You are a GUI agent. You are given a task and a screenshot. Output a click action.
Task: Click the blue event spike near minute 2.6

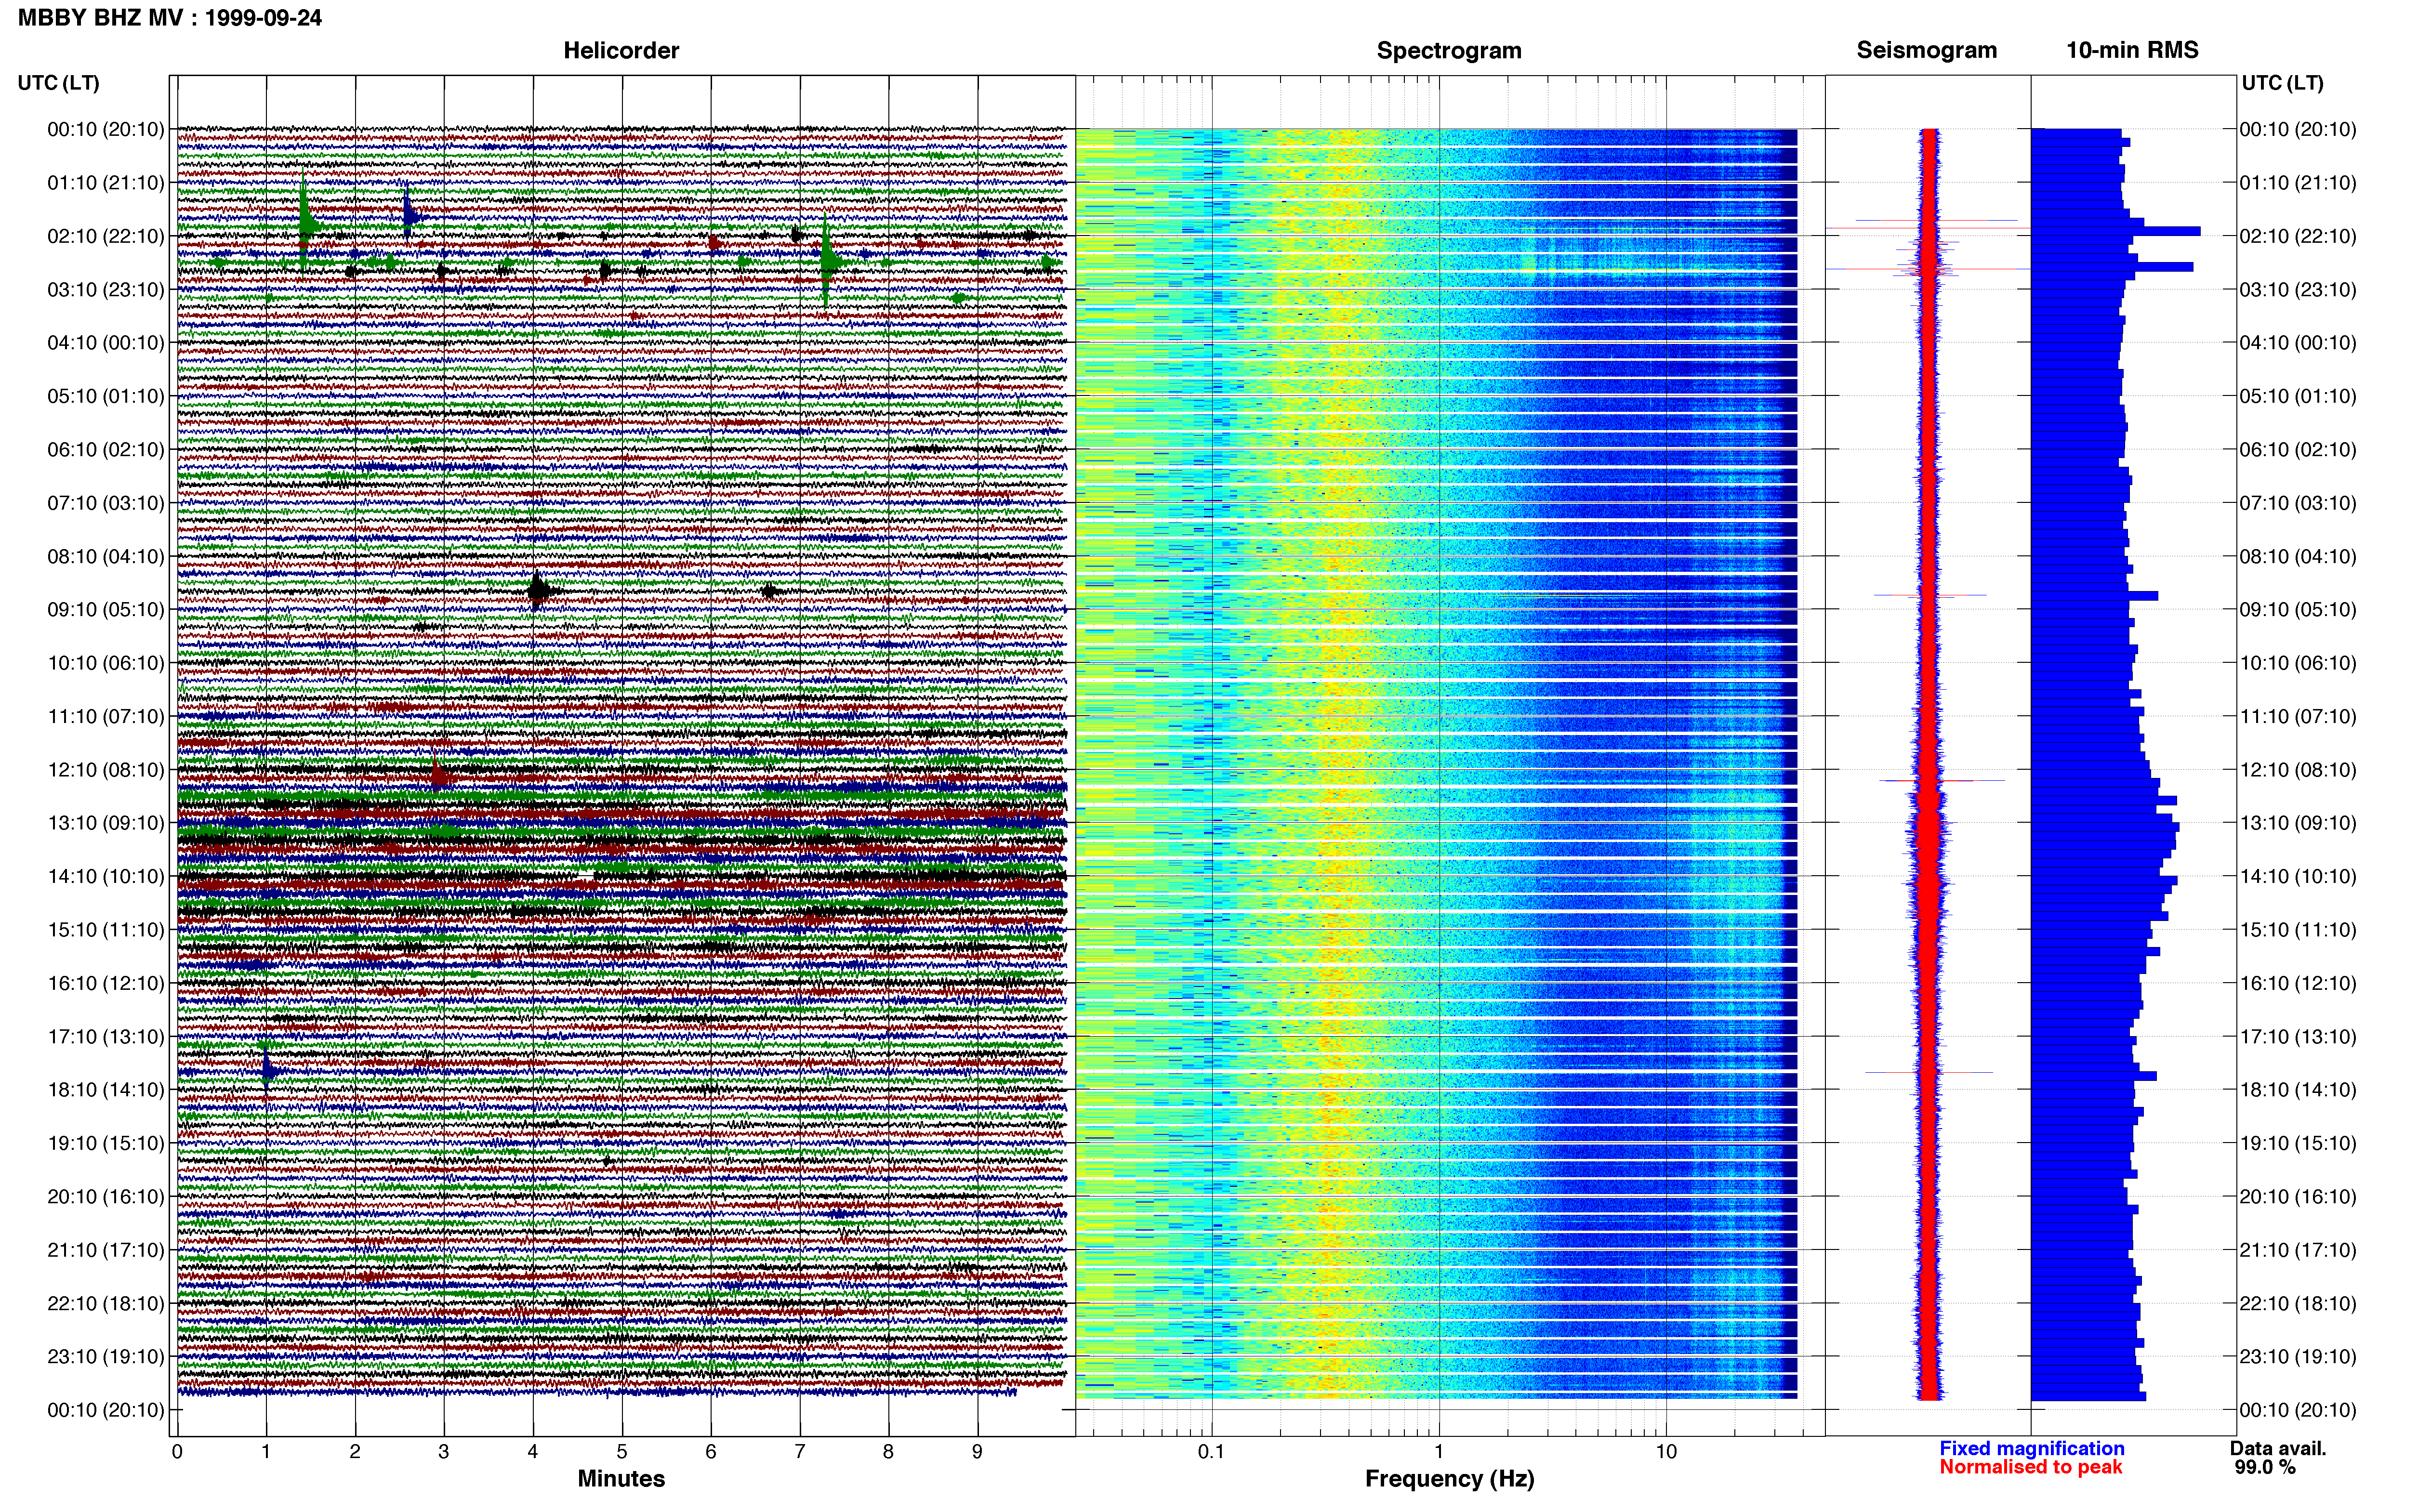click(x=408, y=213)
